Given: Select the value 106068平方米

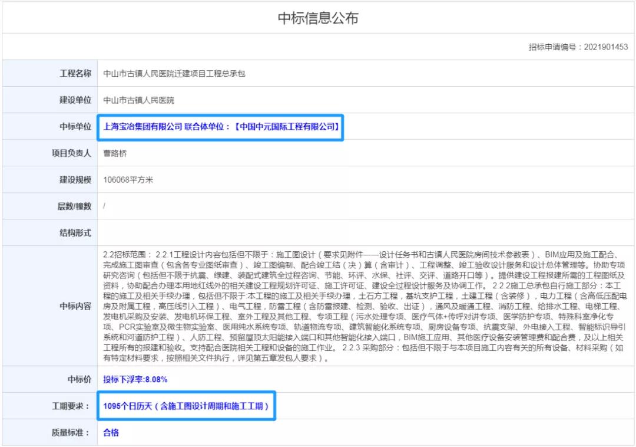Looking at the screenshot, I should [x=128, y=180].
